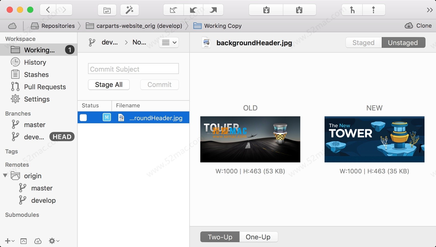Show more toolbar items via double chevron

pos(430,10)
